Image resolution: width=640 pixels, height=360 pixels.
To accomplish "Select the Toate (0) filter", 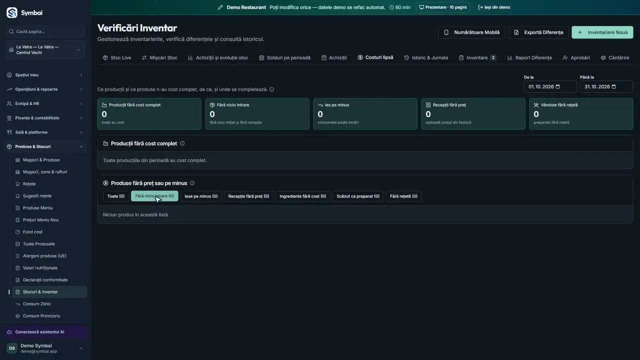I will (116, 196).
